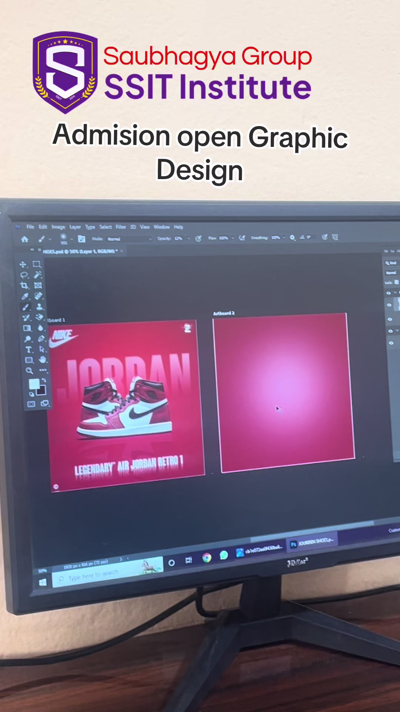Image resolution: width=400 pixels, height=712 pixels.
Task: Select the Hand tool
Action: 43,360
